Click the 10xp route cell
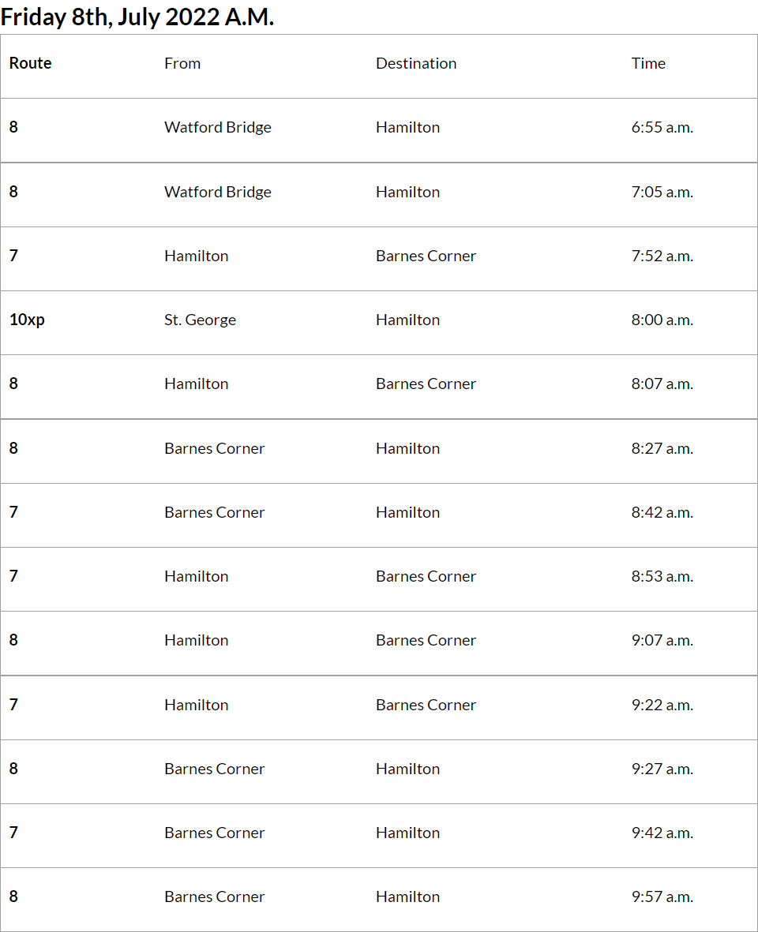758x932 pixels. (x=27, y=320)
